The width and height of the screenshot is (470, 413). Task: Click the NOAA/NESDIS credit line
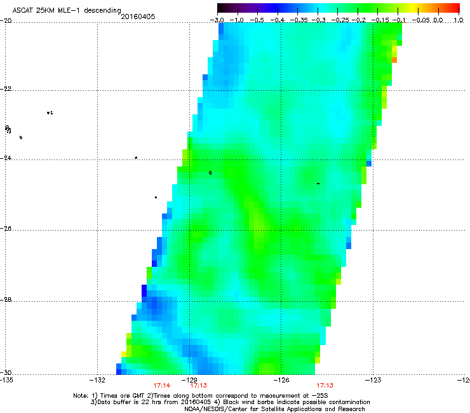click(x=274, y=409)
